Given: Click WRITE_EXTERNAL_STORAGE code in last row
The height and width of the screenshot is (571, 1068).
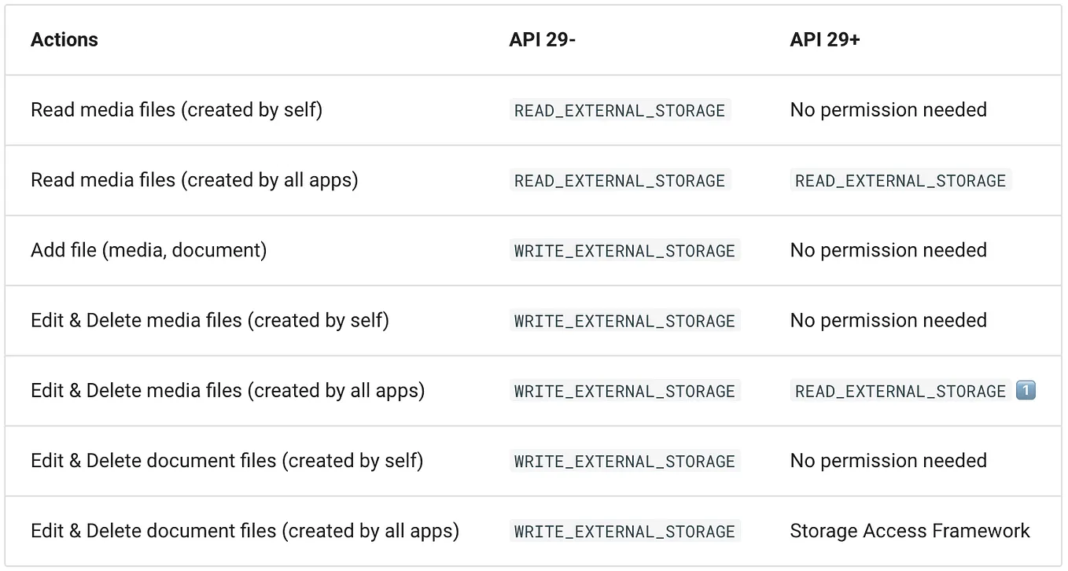Looking at the screenshot, I should [x=624, y=532].
